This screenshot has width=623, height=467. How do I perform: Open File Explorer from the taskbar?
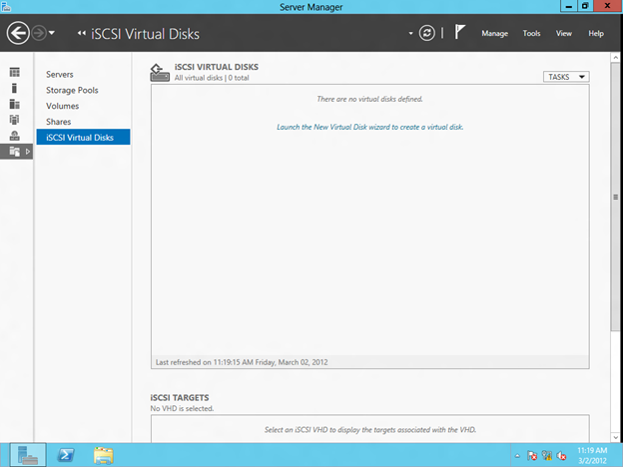[x=103, y=455]
